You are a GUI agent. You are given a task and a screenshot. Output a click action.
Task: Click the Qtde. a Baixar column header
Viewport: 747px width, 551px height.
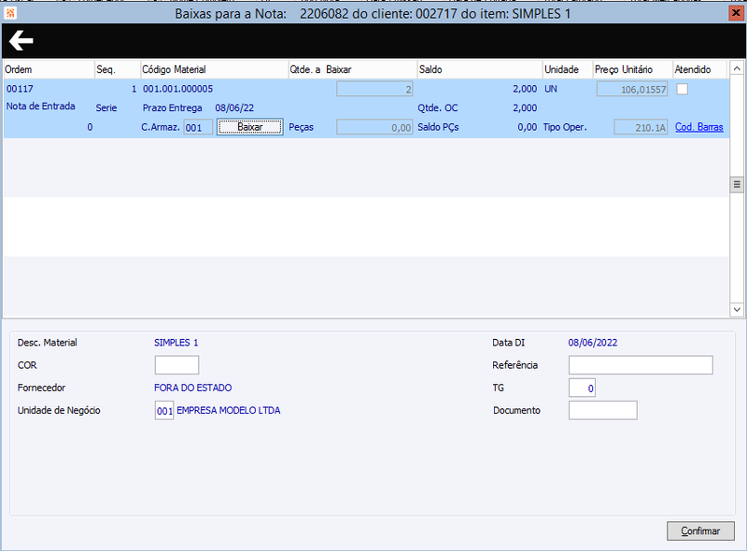(353, 70)
